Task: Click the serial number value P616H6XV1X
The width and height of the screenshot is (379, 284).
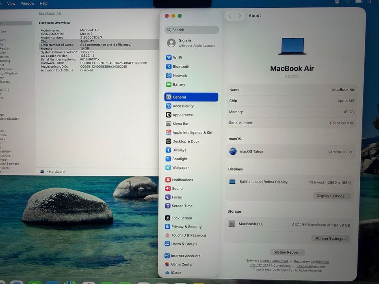Action: coord(342,123)
